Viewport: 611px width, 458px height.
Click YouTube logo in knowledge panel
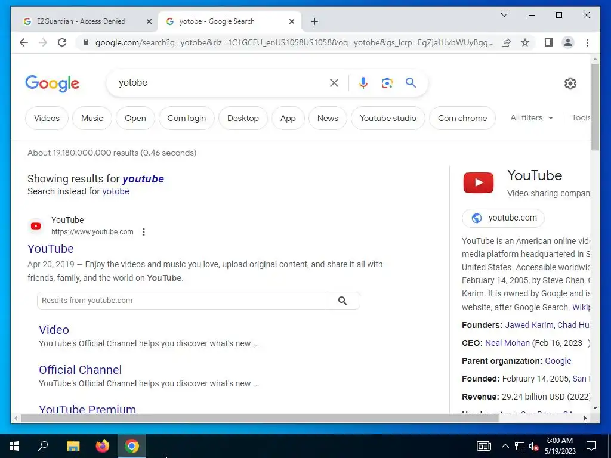coord(479,182)
